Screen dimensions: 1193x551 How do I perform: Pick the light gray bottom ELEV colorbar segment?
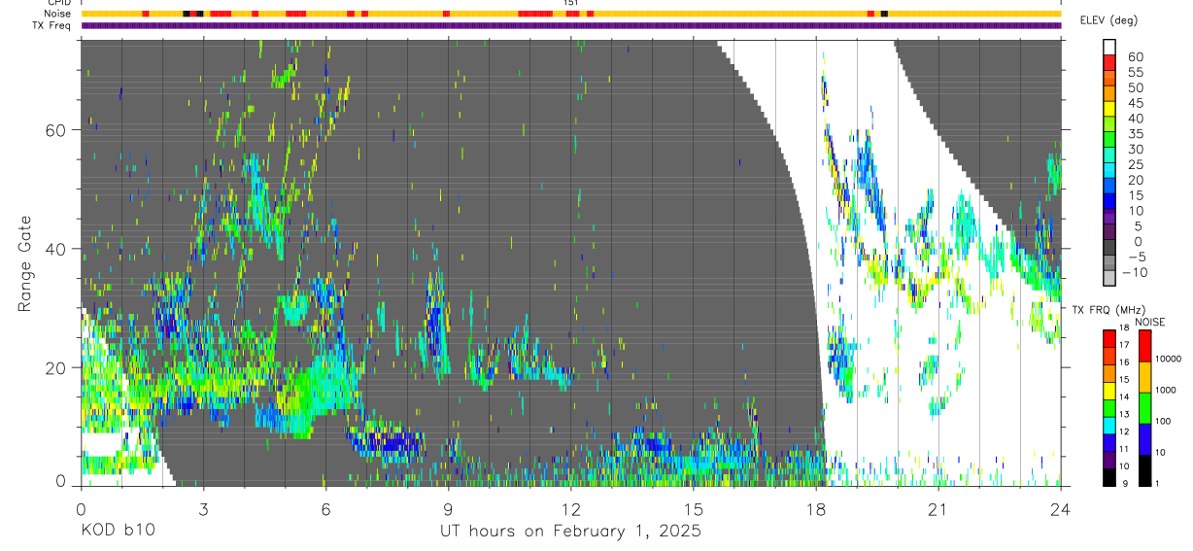pyautogui.click(x=1109, y=277)
